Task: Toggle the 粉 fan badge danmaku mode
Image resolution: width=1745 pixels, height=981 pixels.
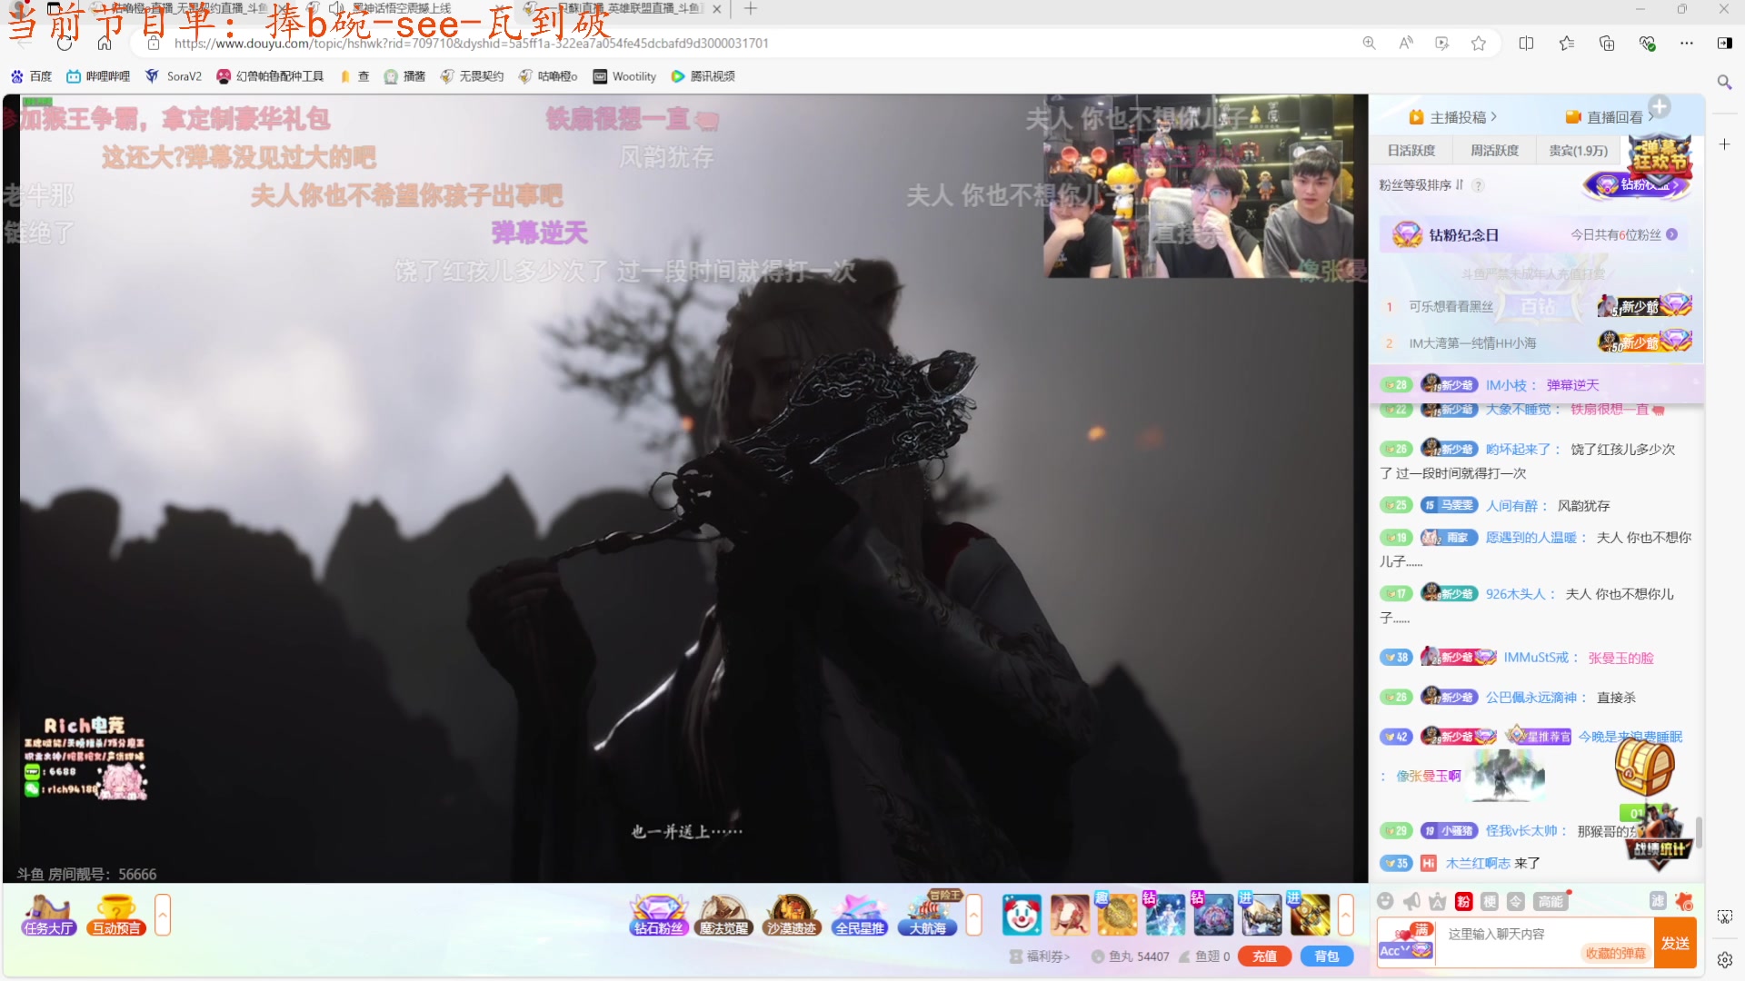Action: pyautogui.click(x=1462, y=902)
